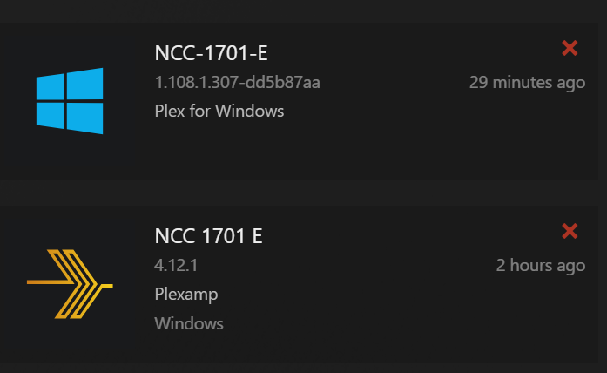Screen dimensions: 607x373
Task: Click the 29 minutes ago timestamp
Action: pos(527,83)
